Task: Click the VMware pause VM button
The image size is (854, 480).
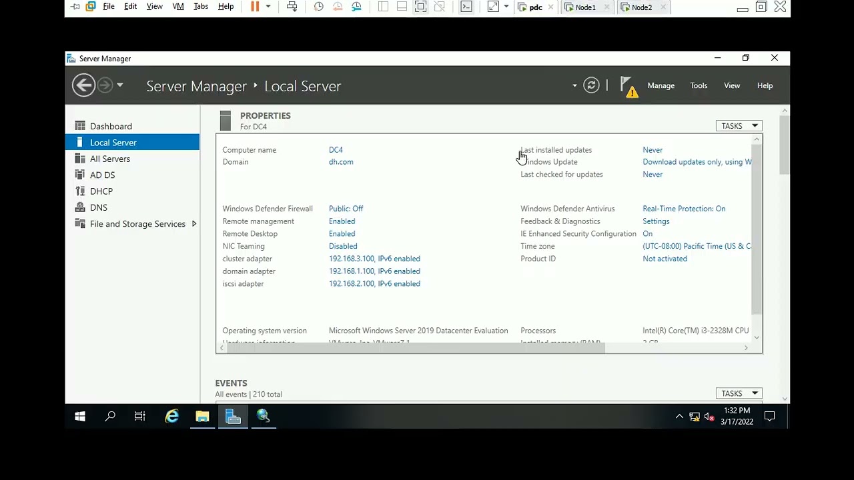Action: pos(255,7)
